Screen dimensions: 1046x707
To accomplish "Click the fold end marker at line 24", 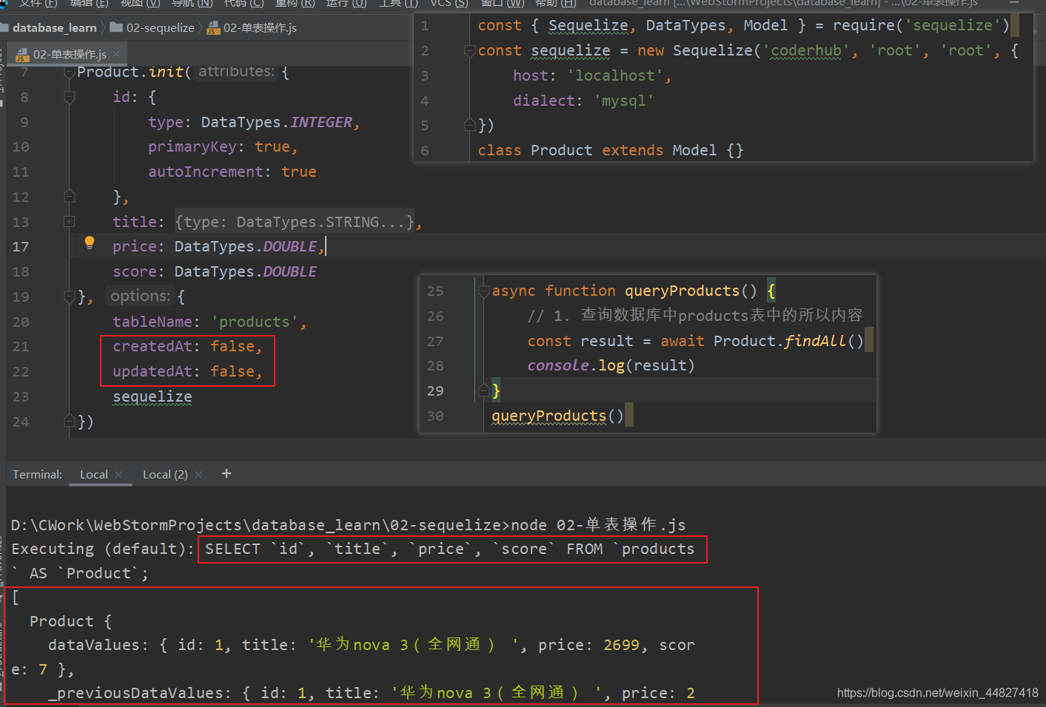I will pos(70,422).
